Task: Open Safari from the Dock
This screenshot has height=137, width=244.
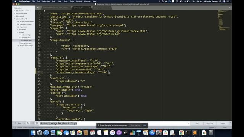Action: coord(46,133)
